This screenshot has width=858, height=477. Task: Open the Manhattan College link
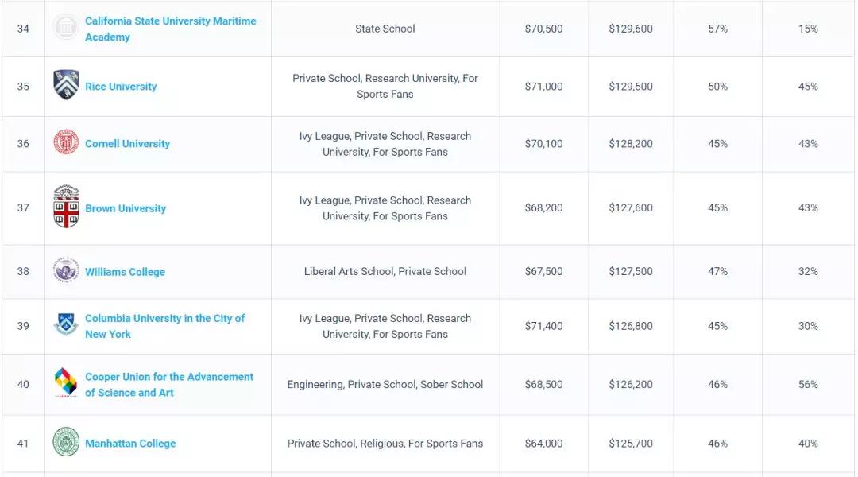(130, 444)
